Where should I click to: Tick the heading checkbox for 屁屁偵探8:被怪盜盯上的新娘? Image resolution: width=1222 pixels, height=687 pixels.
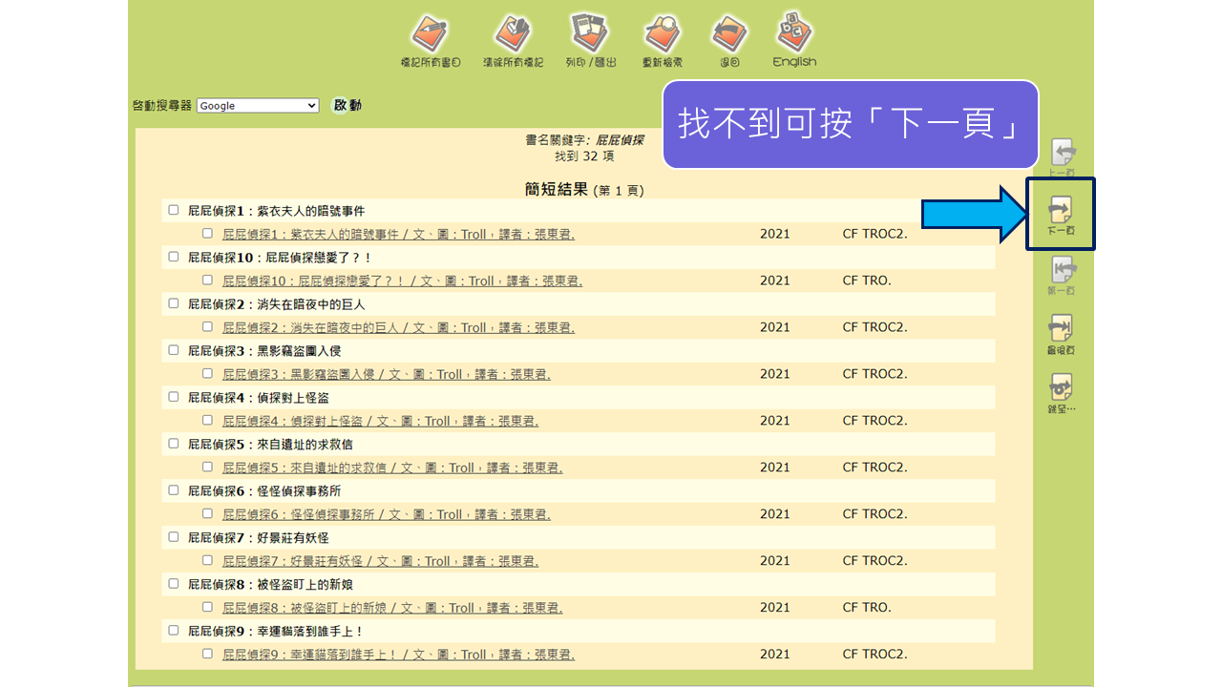(x=174, y=584)
